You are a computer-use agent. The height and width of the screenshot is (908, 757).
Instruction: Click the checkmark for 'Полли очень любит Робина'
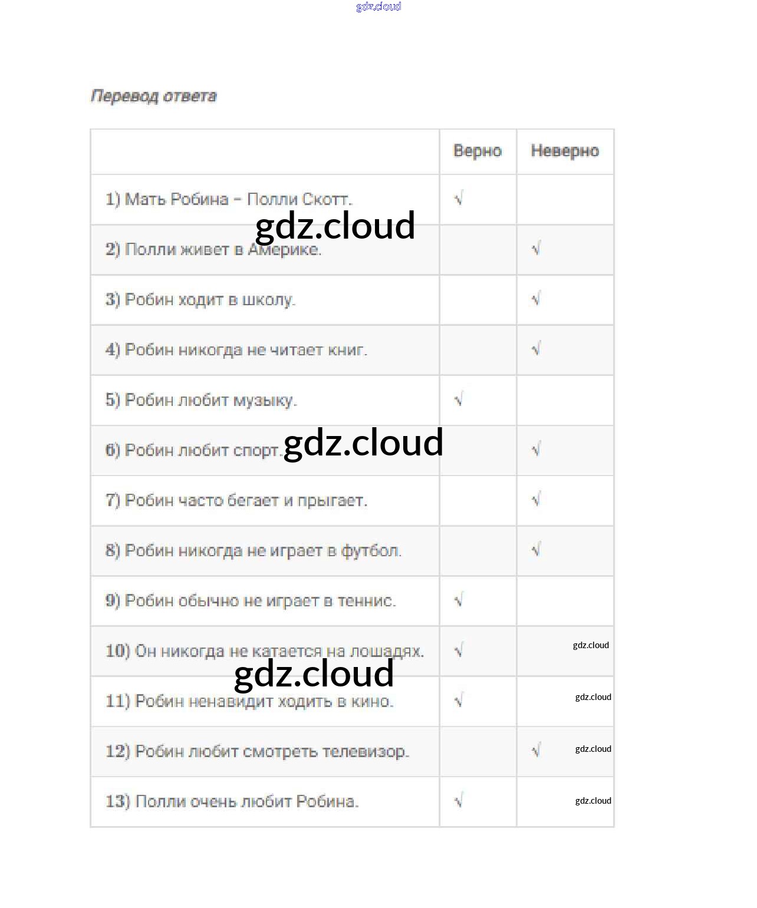459,801
